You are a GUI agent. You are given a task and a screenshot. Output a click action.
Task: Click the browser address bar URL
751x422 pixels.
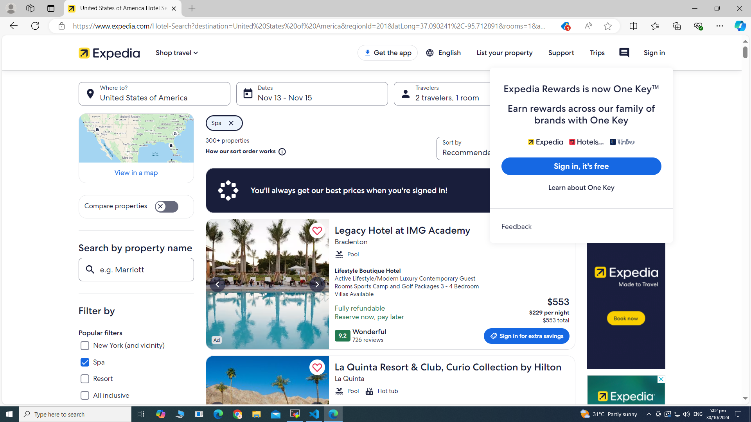[x=309, y=26]
